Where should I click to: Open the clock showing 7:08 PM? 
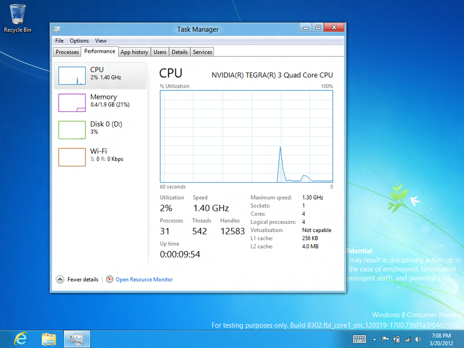(441, 339)
